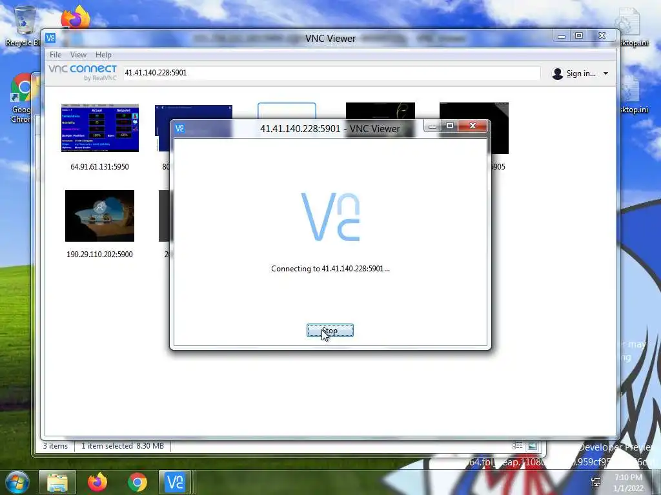Open the Firefox desktop icon

click(76, 17)
